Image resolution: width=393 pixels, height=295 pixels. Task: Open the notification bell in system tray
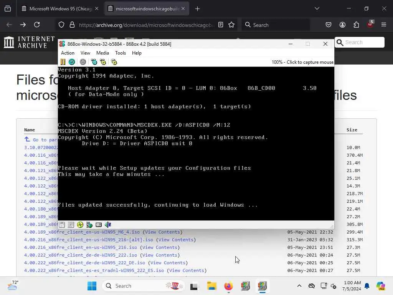point(367,286)
